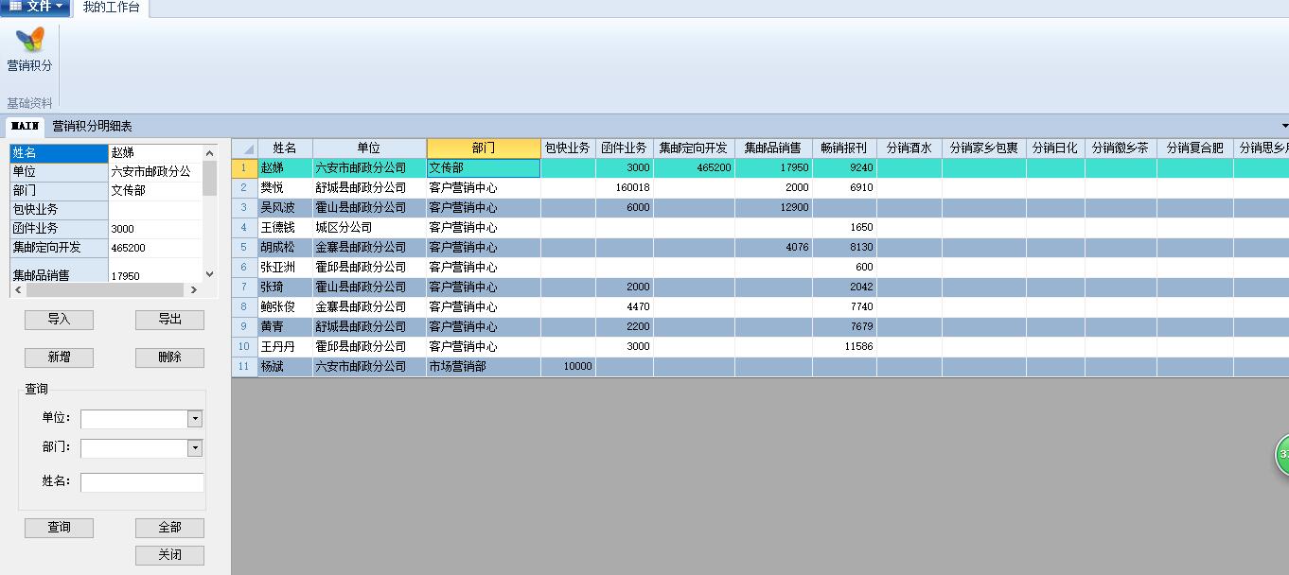Viewport: 1289px width, 575px height.
Task: Click the green circular badge at right edge
Action: (x=1281, y=455)
